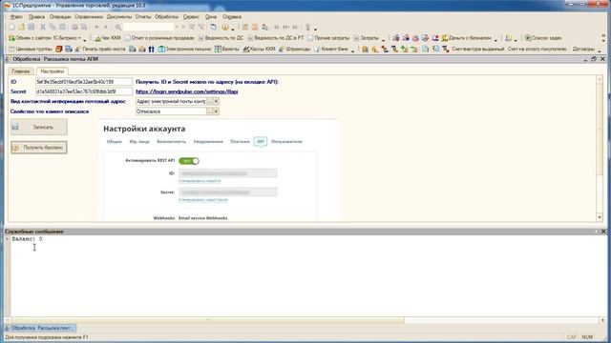Open the login.sendpulse.com settings link
Viewport: 611px width, 343px height.
[187, 91]
